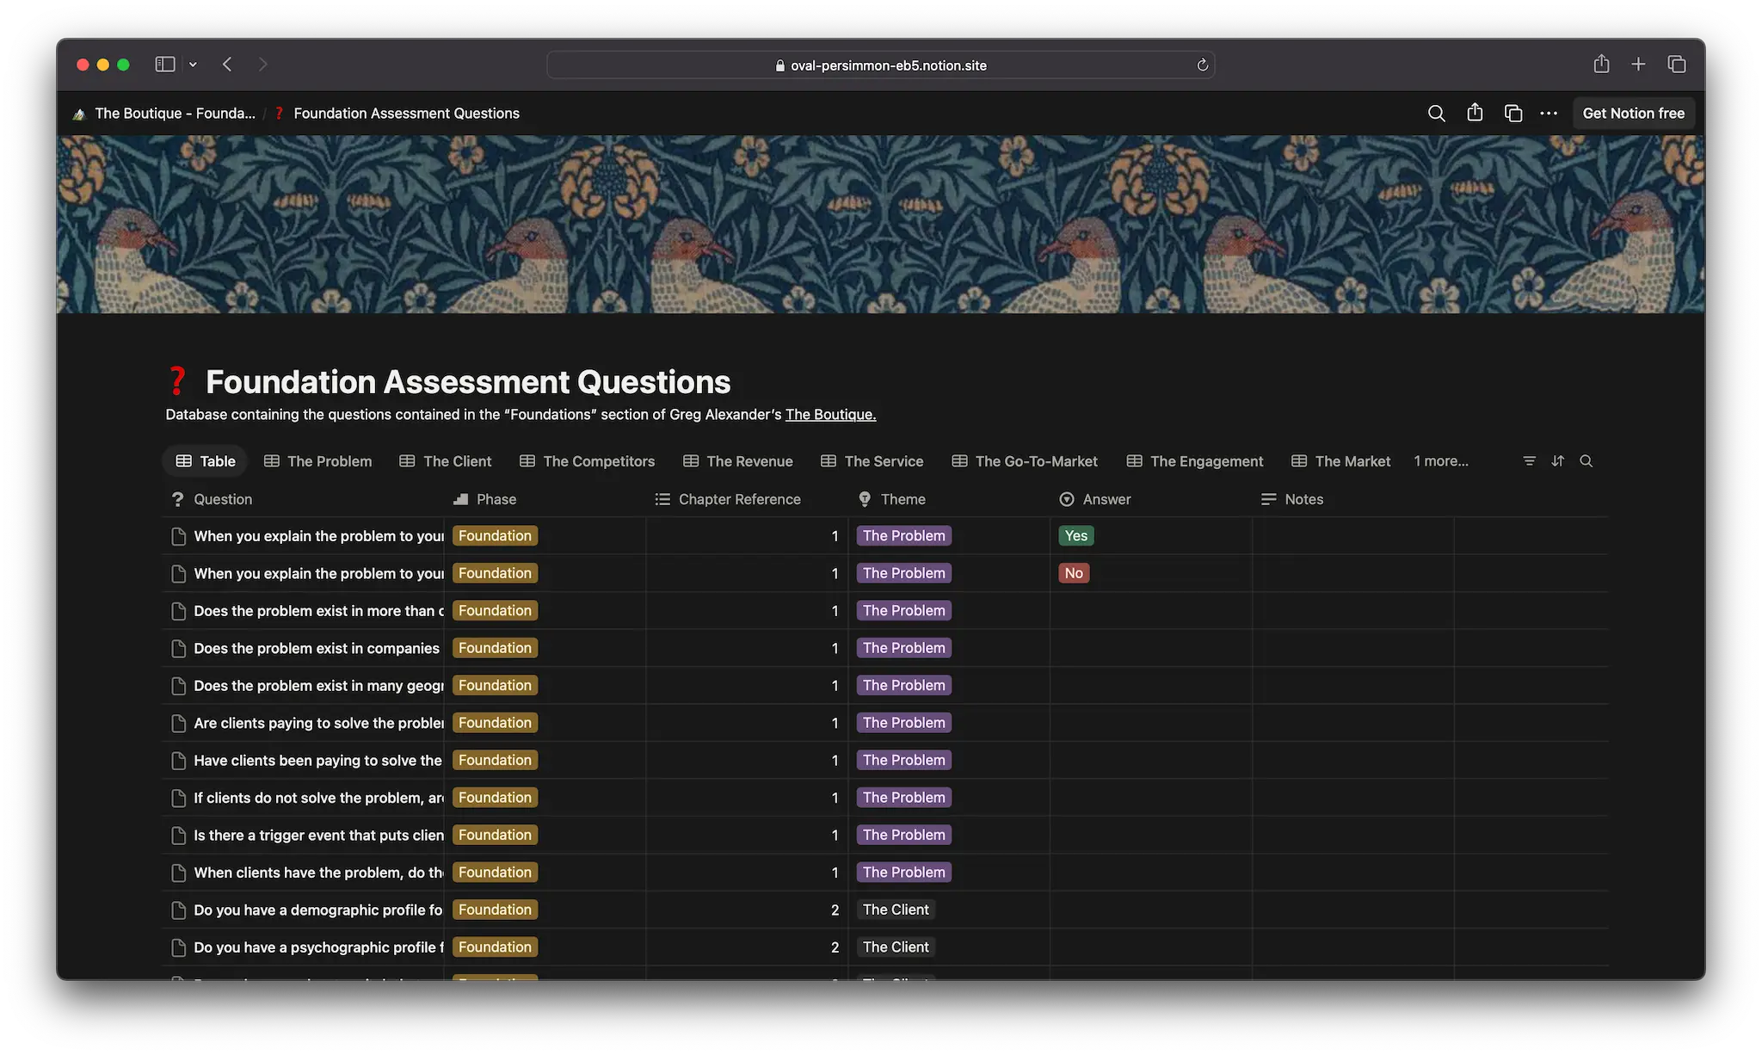Switch to The Market tab
This screenshot has width=1762, height=1055.
pyautogui.click(x=1341, y=461)
